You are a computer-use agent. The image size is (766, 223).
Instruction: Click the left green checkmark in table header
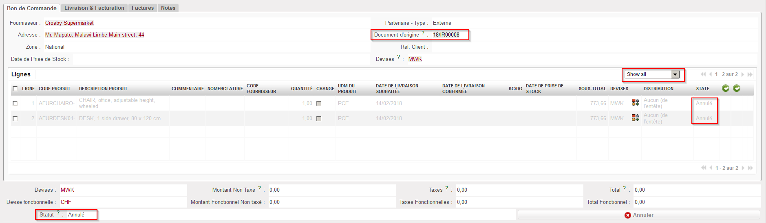(726, 88)
